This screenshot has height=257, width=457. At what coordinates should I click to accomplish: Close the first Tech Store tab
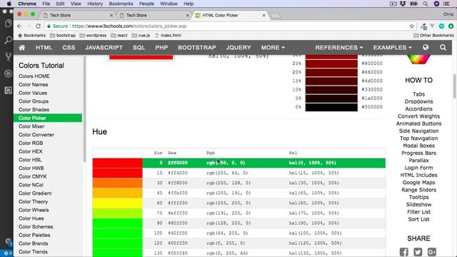tap(111, 15)
